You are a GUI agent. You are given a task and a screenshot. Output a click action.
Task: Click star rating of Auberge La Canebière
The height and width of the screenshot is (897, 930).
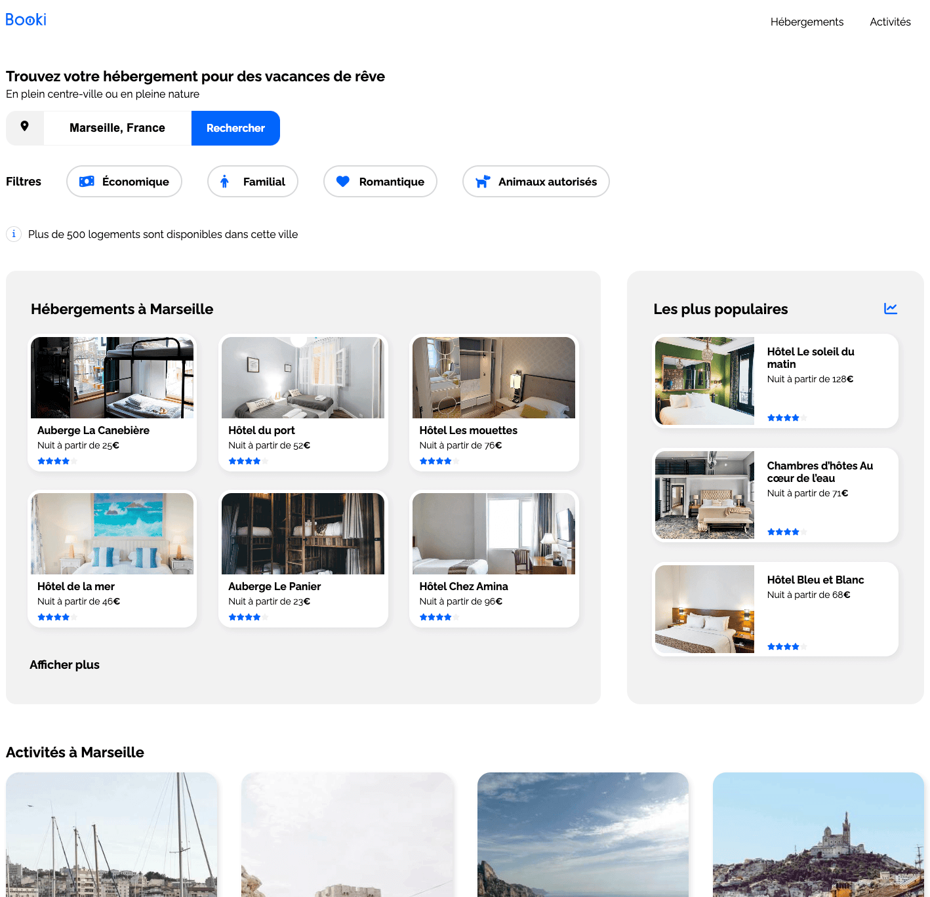point(57,461)
